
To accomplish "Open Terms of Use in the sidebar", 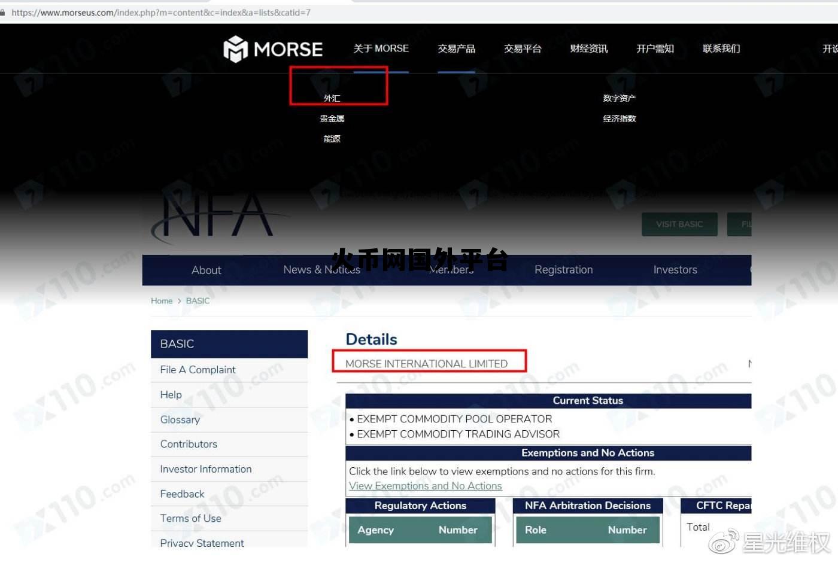I will 190,519.
